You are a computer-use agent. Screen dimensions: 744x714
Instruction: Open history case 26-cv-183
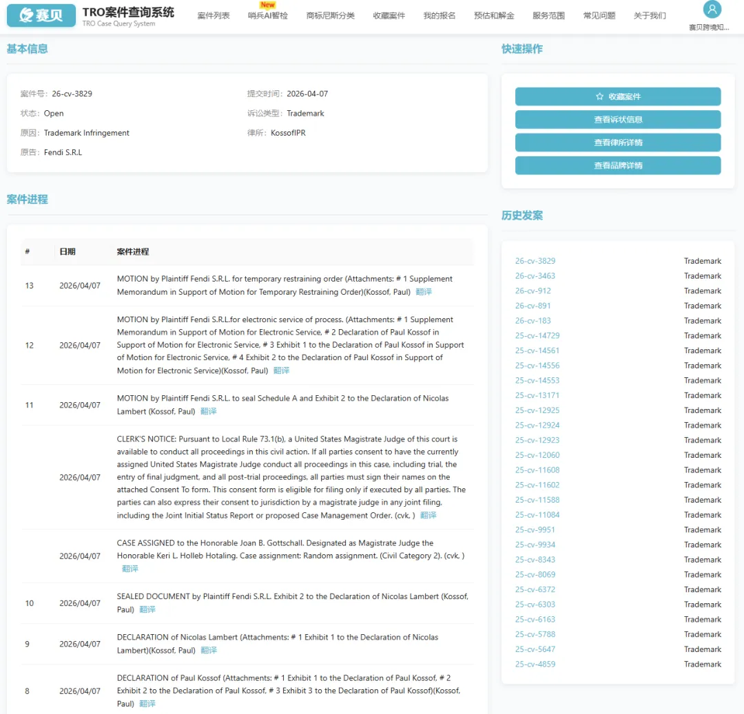533,321
